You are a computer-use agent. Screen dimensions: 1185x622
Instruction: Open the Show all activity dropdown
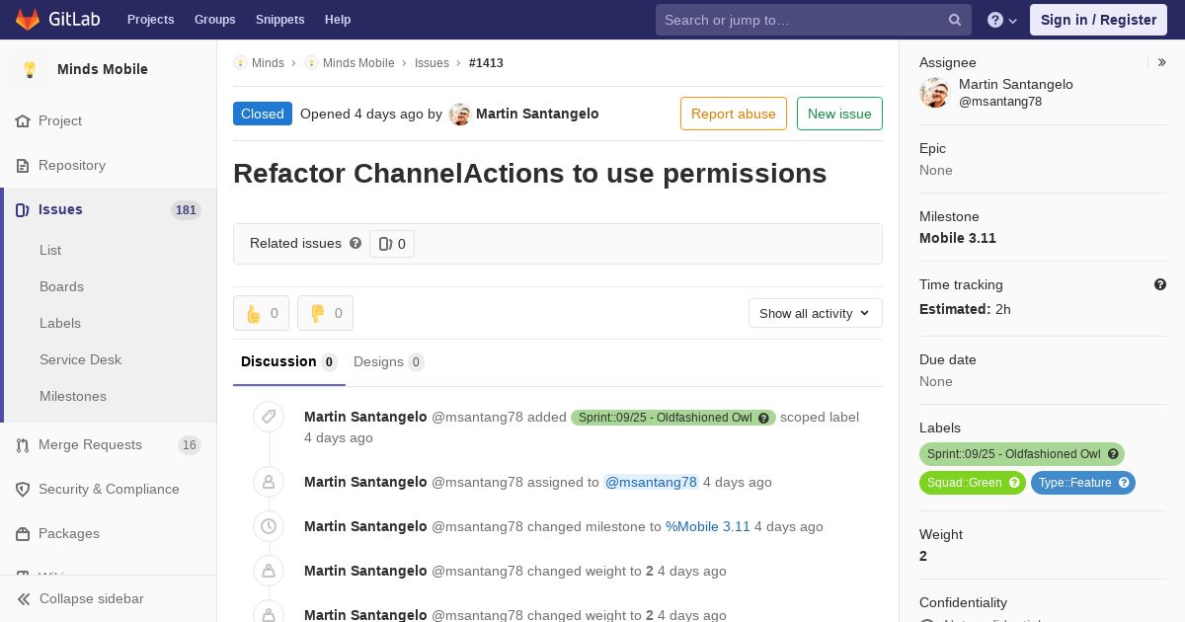click(816, 313)
